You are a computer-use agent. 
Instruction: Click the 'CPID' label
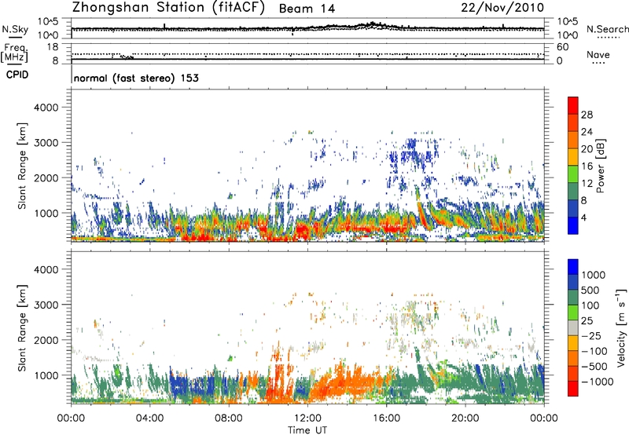(17, 75)
